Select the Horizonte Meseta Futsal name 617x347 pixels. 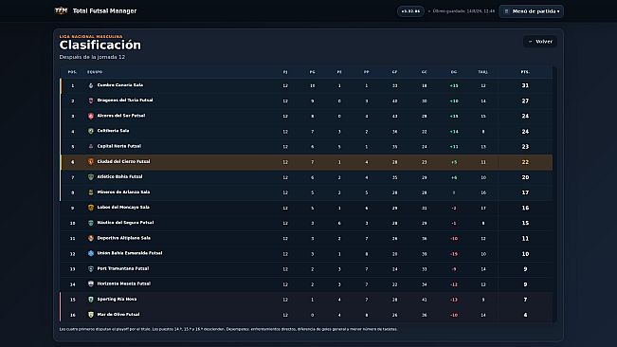(124, 283)
